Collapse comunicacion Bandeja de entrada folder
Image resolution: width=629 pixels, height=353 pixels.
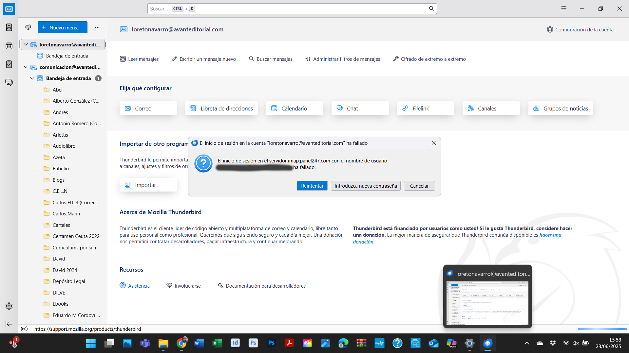coord(32,78)
